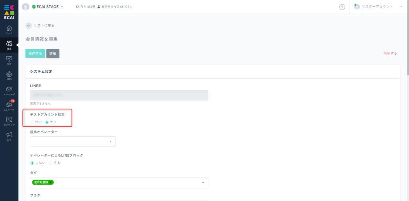Open the contents (コンテンツ) sidebar icon
Viewport: 409px width, 201px height.
[9, 119]
